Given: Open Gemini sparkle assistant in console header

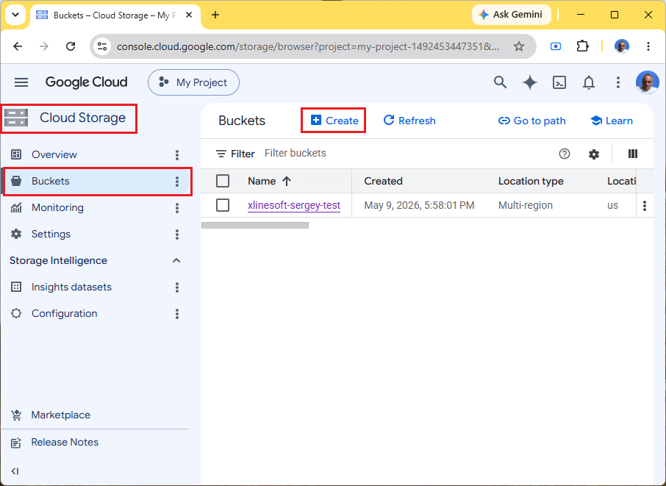Looking at the screenshot, I should pyautogui.click(x=530, y=82).
